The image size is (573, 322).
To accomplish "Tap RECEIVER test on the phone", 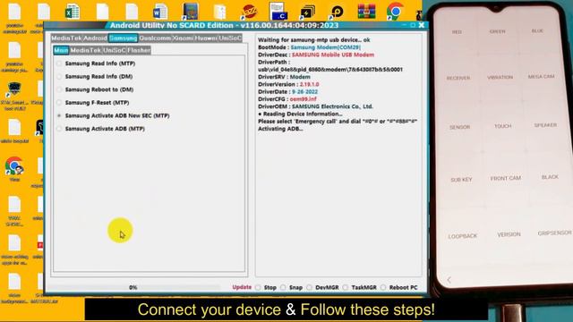I will click(x=458, y=78).
